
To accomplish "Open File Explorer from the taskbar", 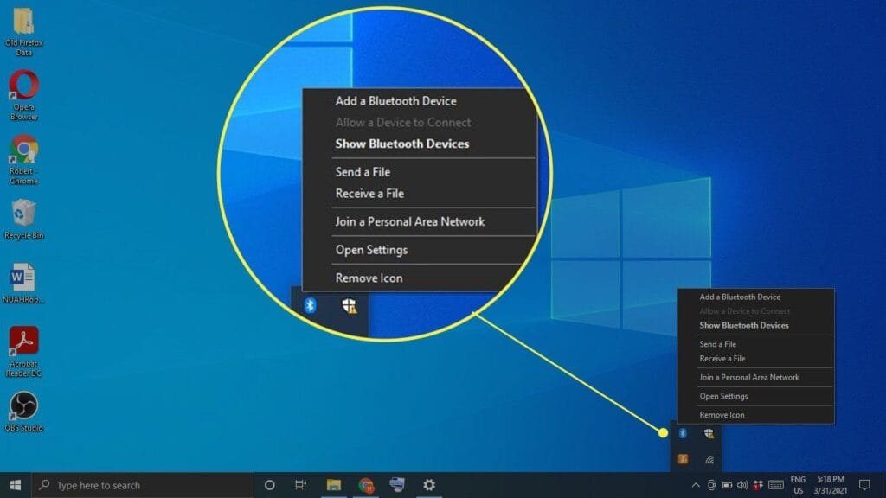I will pos(333,485).
